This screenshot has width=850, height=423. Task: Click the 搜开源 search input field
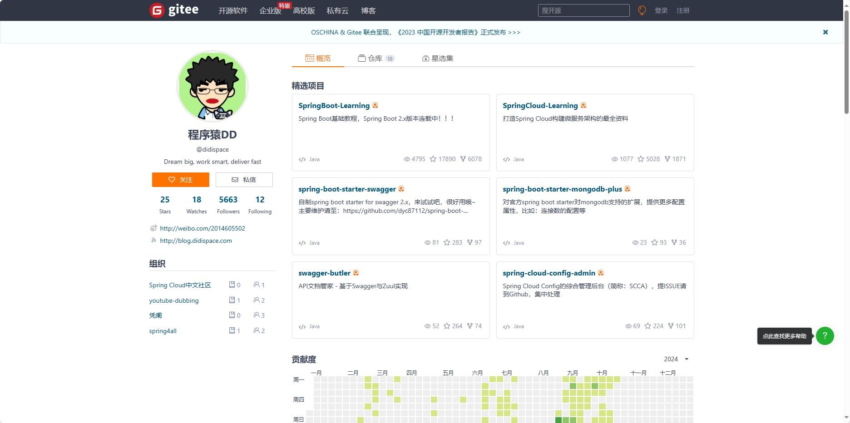tap(583, 10)
